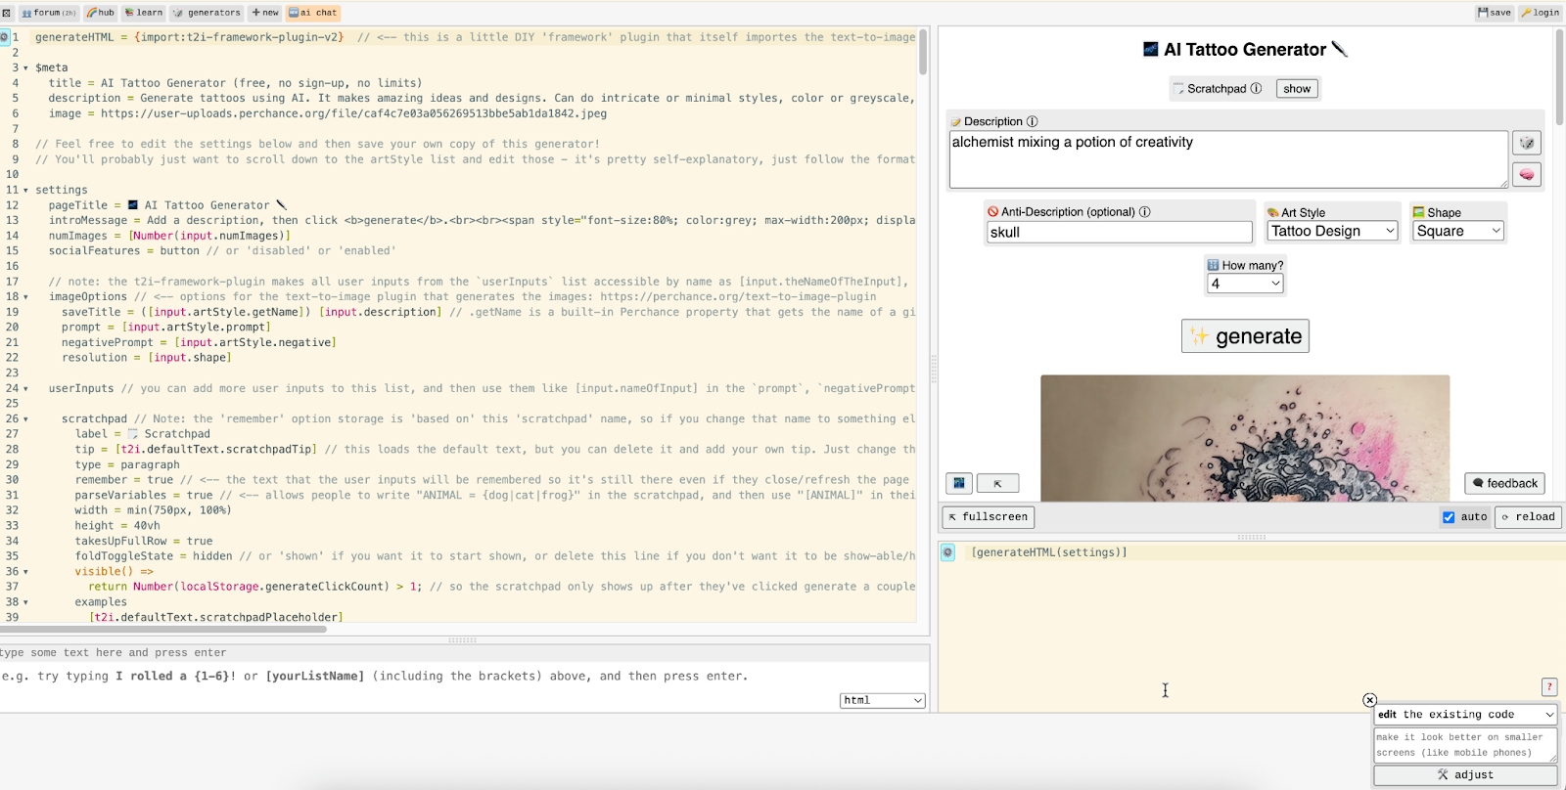1566x790 pixels.
Task: Collapse the examples block on line 38
Action: tap(25, 602)
